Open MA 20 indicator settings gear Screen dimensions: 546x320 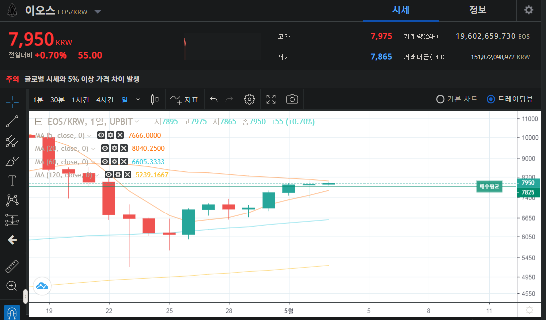114,148
